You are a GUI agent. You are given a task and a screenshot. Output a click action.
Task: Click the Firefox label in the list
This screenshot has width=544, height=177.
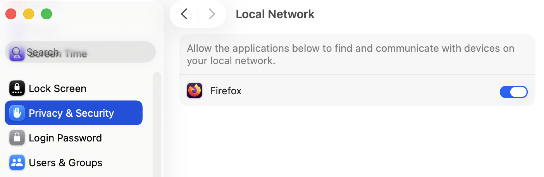226,91
